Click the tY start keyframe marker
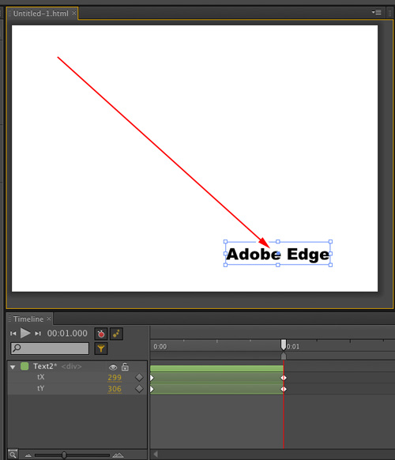Image resolution: width=395 pixels, height=460 pixels. [152, 390]
